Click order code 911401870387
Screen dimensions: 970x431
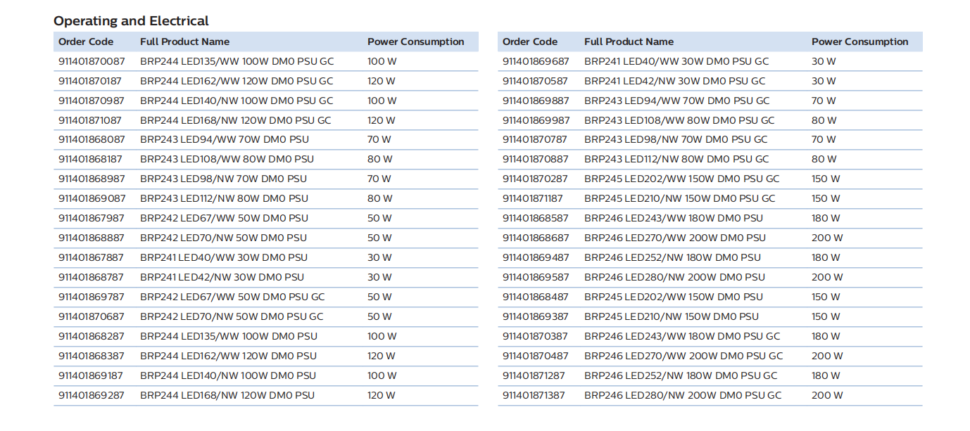tap(536, 336)
